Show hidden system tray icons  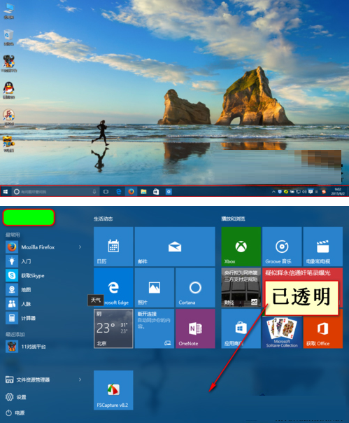click(273, 192)
